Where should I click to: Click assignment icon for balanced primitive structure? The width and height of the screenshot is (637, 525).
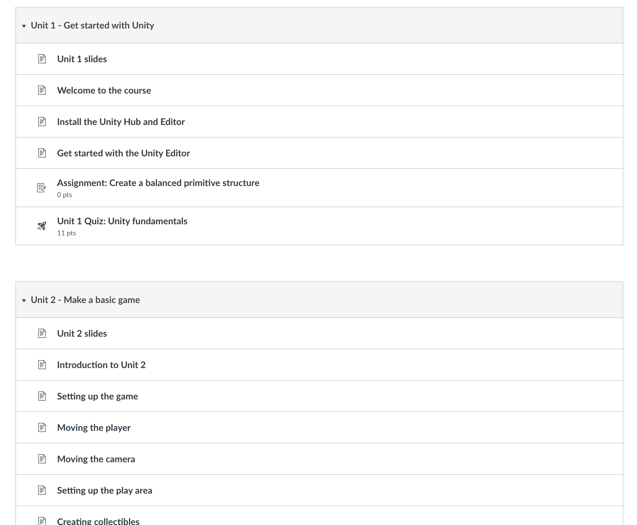(41, 188)
